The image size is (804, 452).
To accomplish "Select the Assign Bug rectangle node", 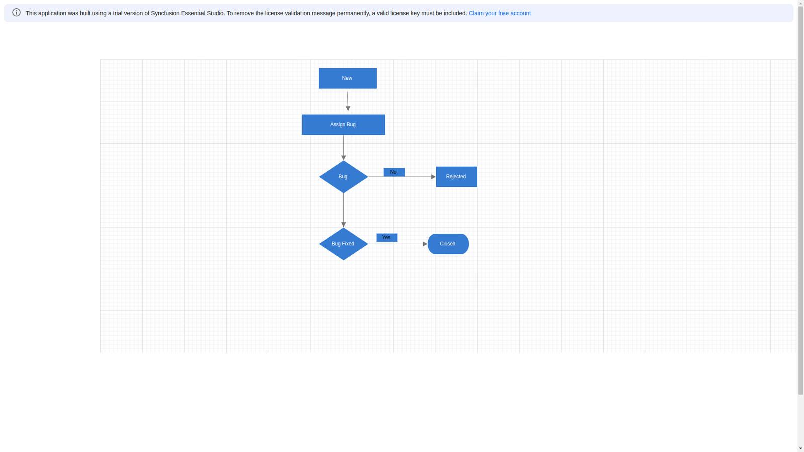I will click(x=343, y=125).
